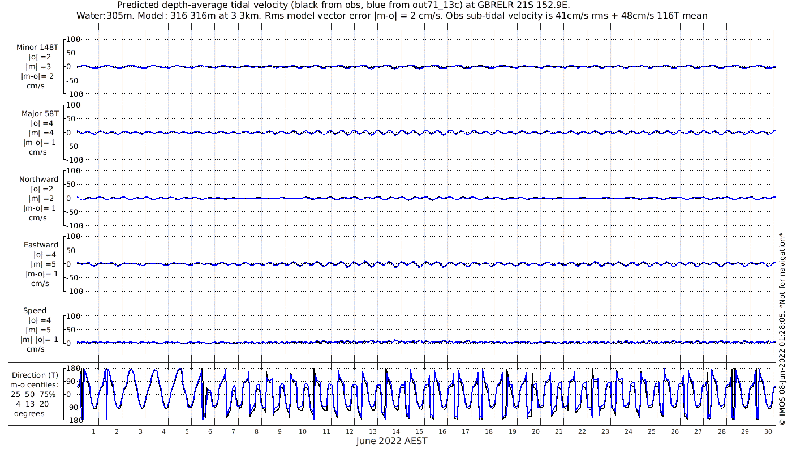
Task: Click day 25 on the time axis
Action: 652,431
